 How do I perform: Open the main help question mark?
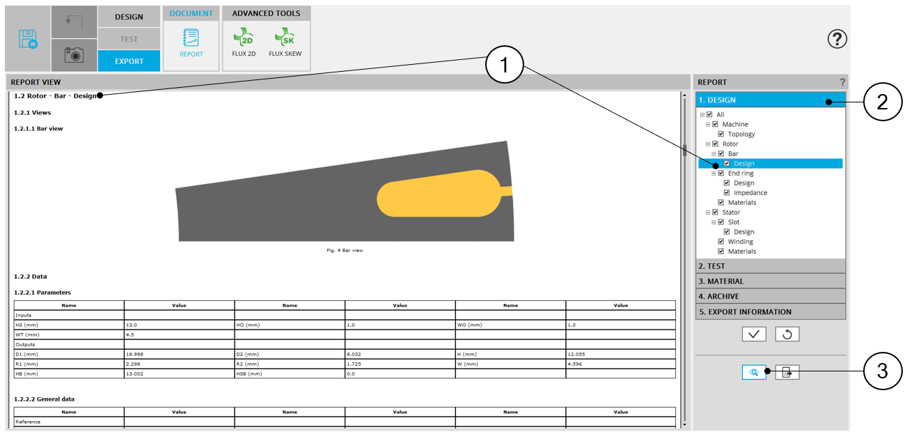837,40
